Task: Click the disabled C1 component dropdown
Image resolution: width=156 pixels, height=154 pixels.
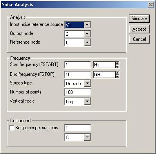Action: 78,137
